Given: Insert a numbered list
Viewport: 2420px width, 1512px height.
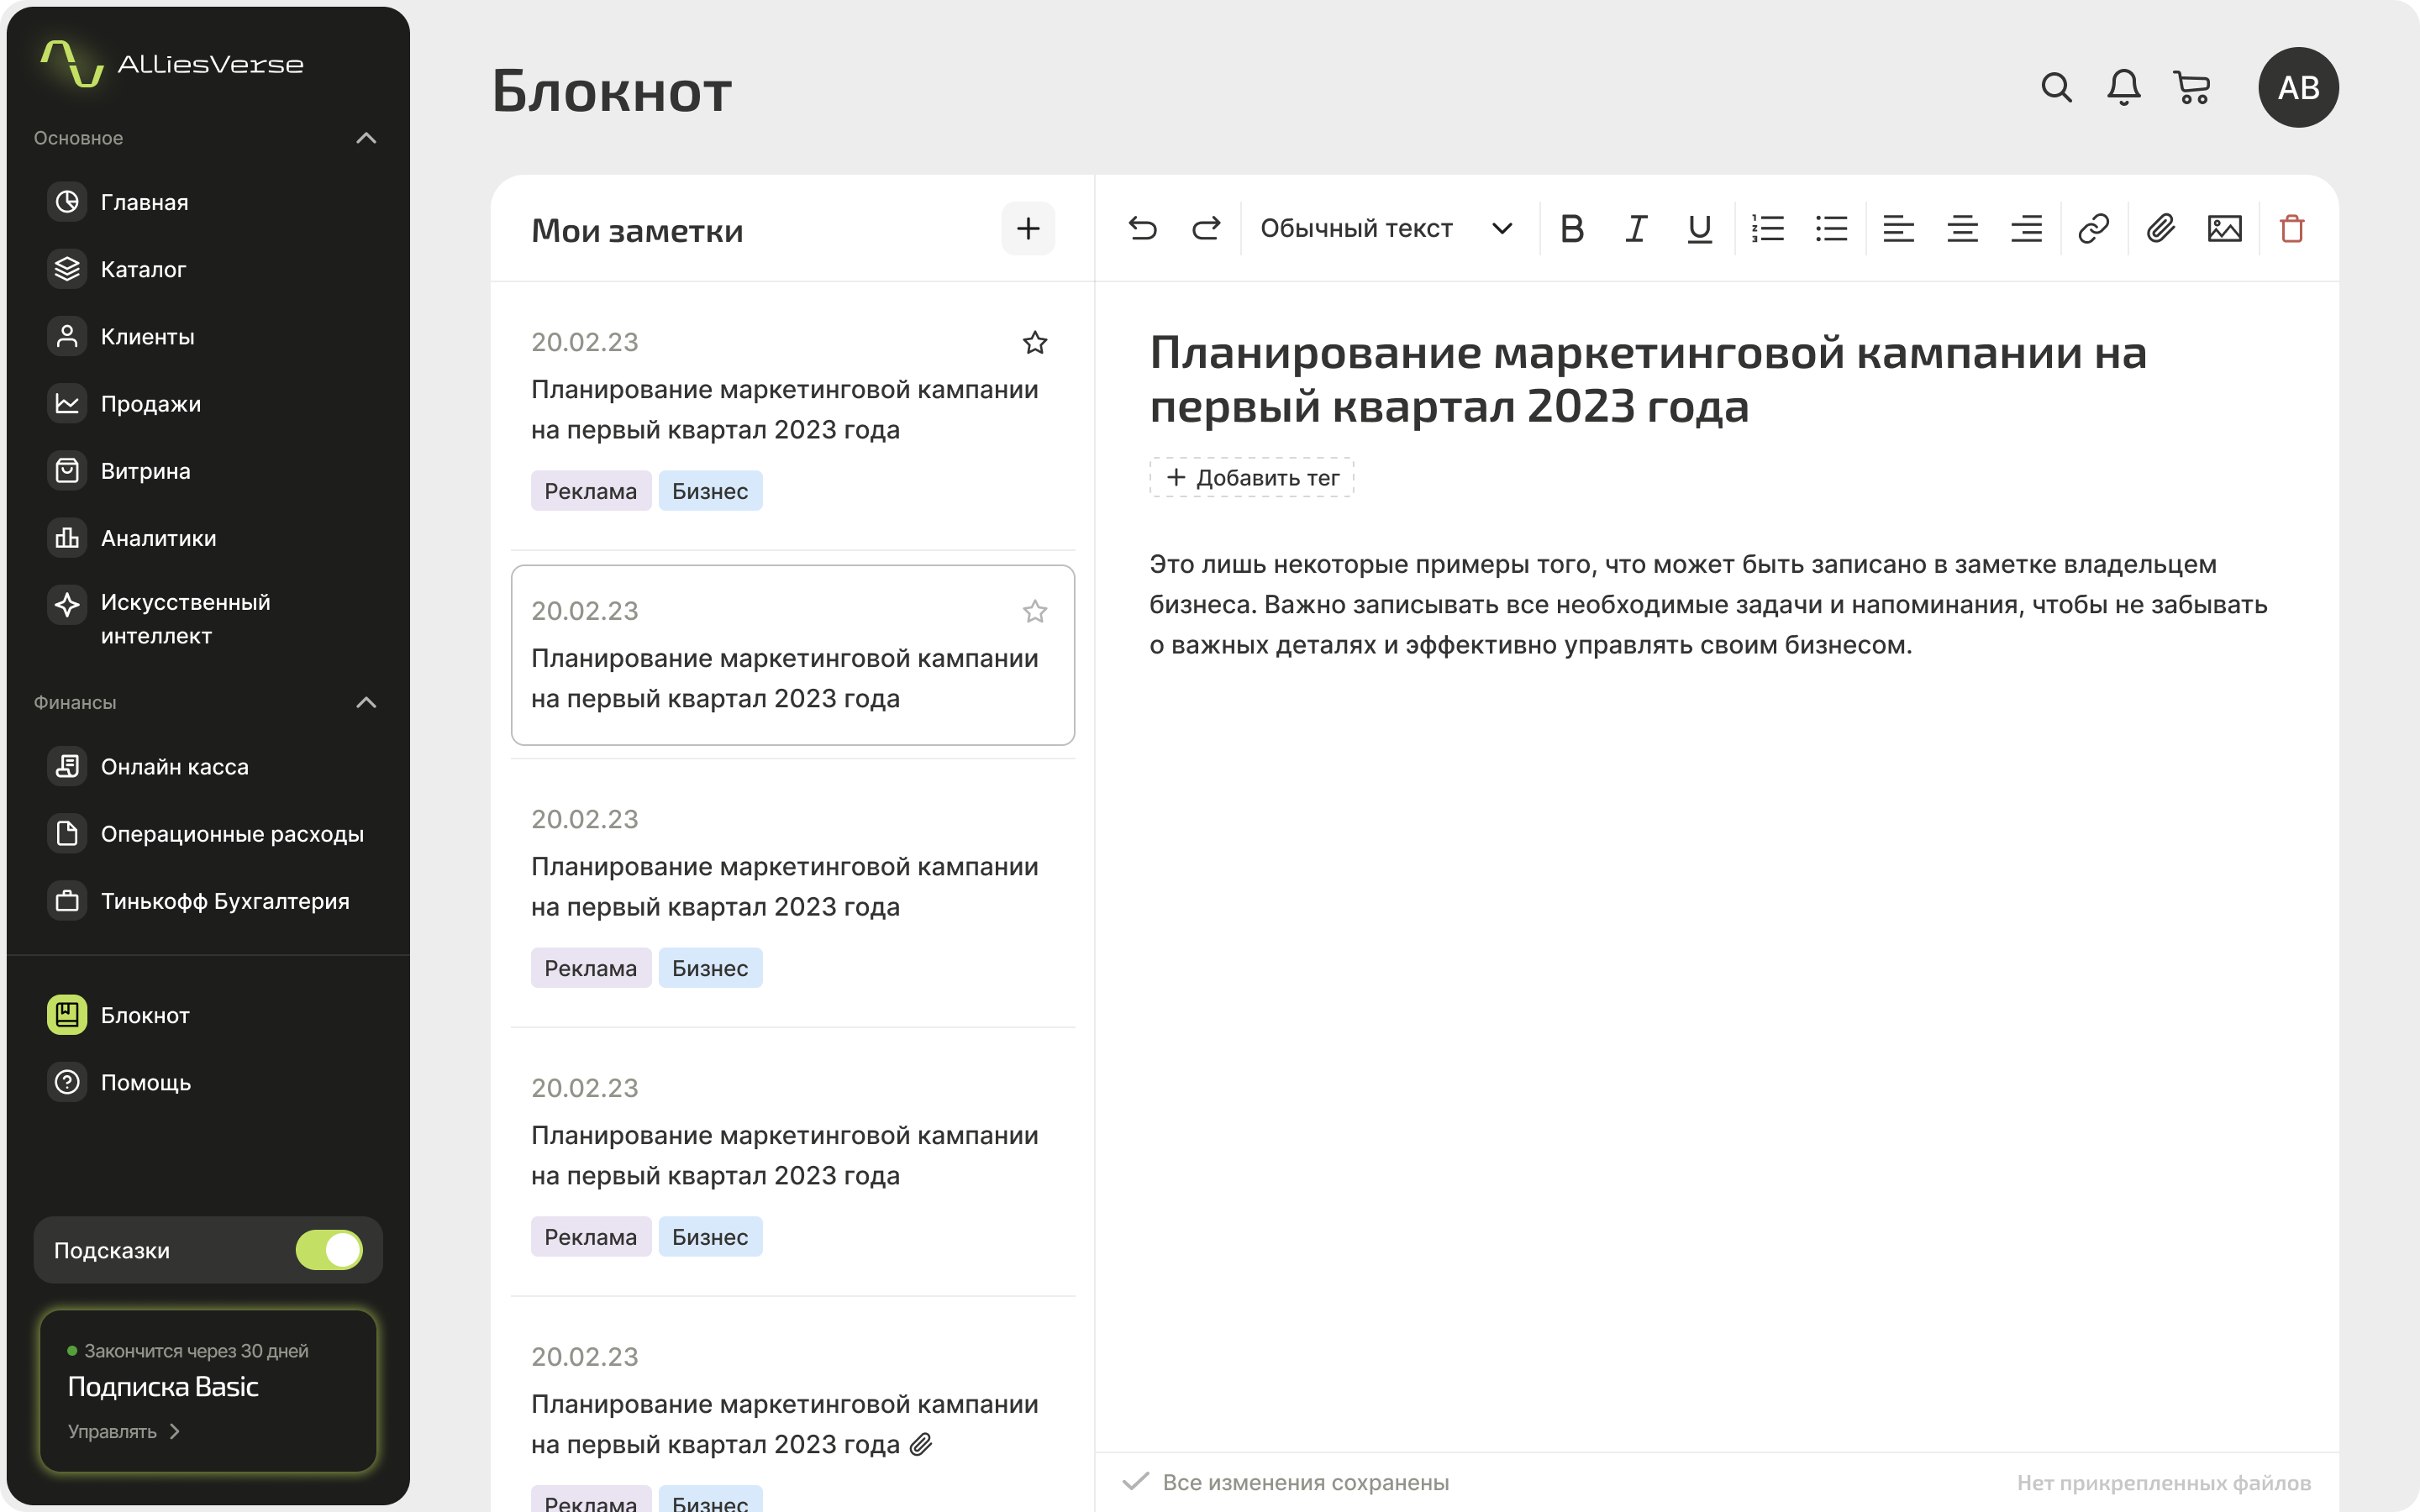Looking at the screenshot, I should [x=1768, y=229].
